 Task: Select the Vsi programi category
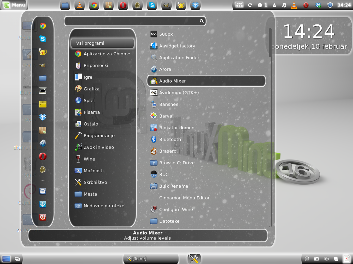click(x=103, y=43)
